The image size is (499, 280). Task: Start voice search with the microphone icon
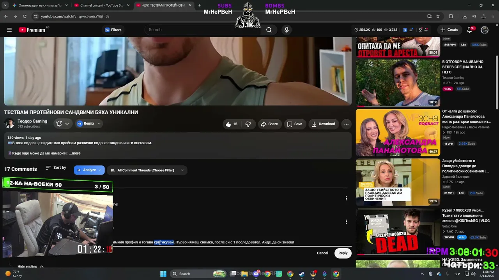tap(287, 30)
